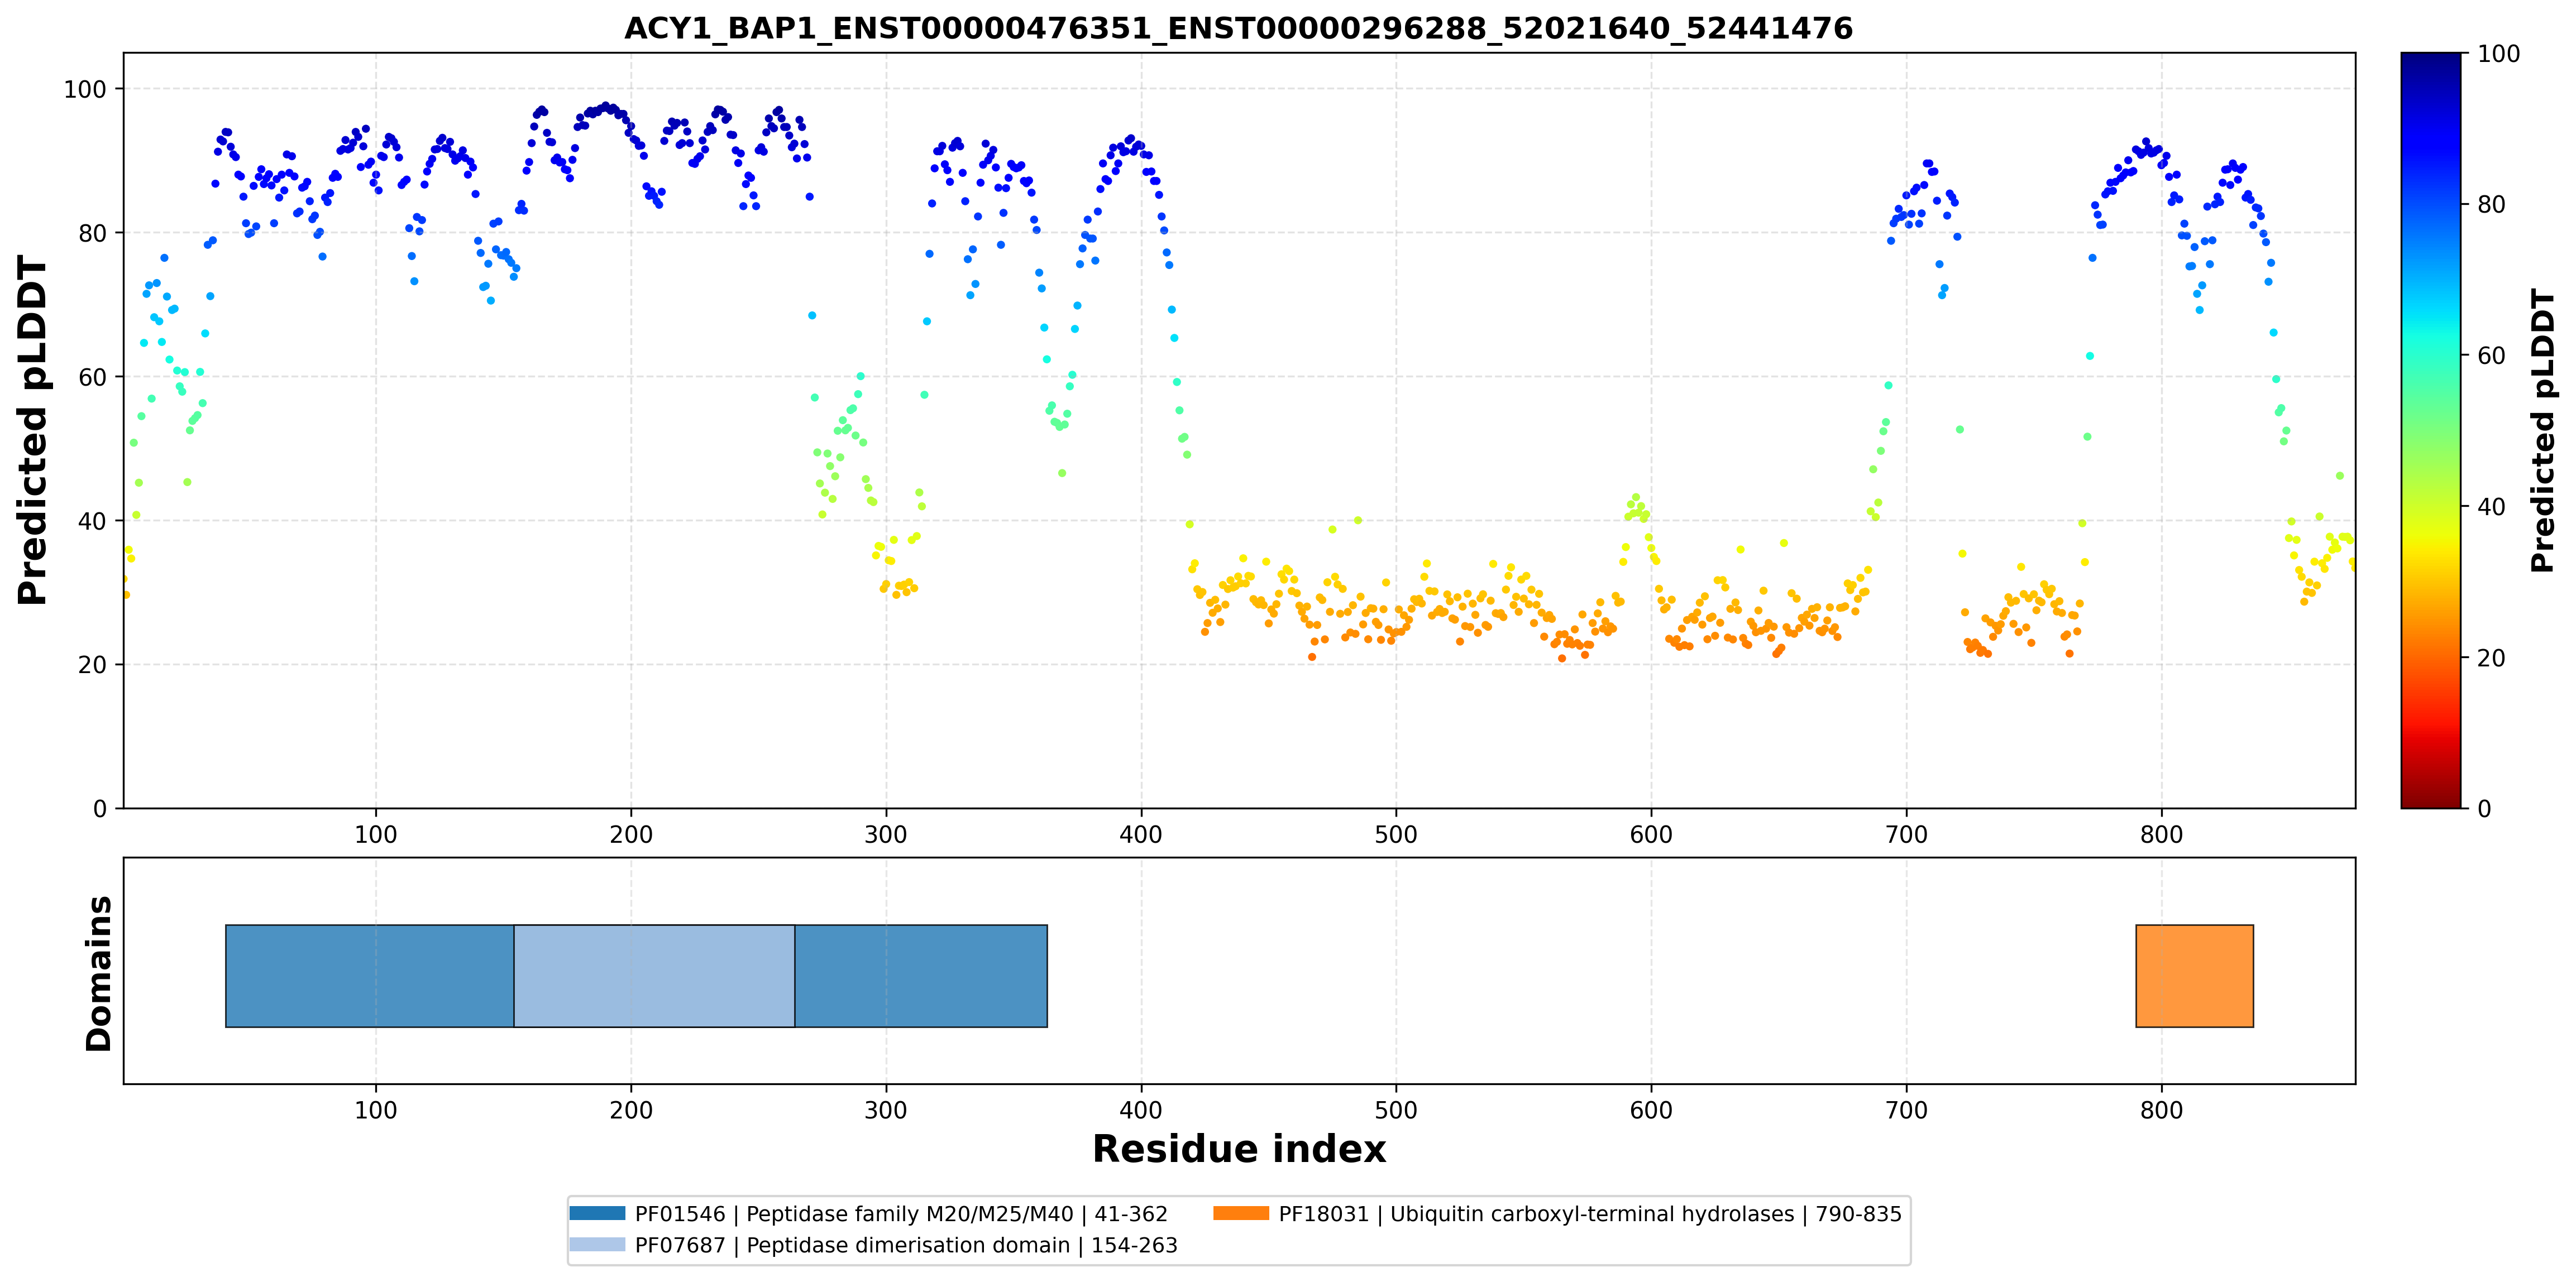
Task: Click the 500 tick below scatter plot
Action: click(1396, 834)
